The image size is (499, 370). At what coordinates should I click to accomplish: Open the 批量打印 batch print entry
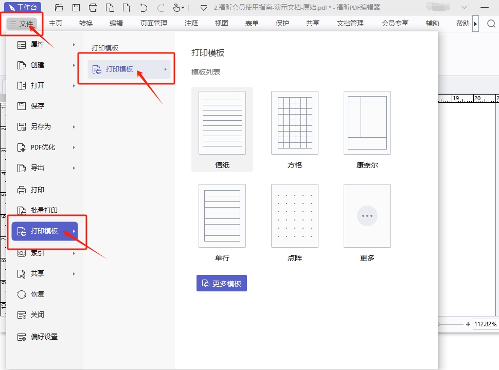[x=44, y=210]
